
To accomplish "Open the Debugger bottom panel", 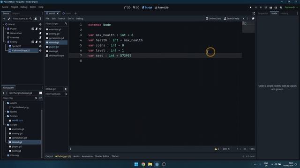I will [63, 156].
